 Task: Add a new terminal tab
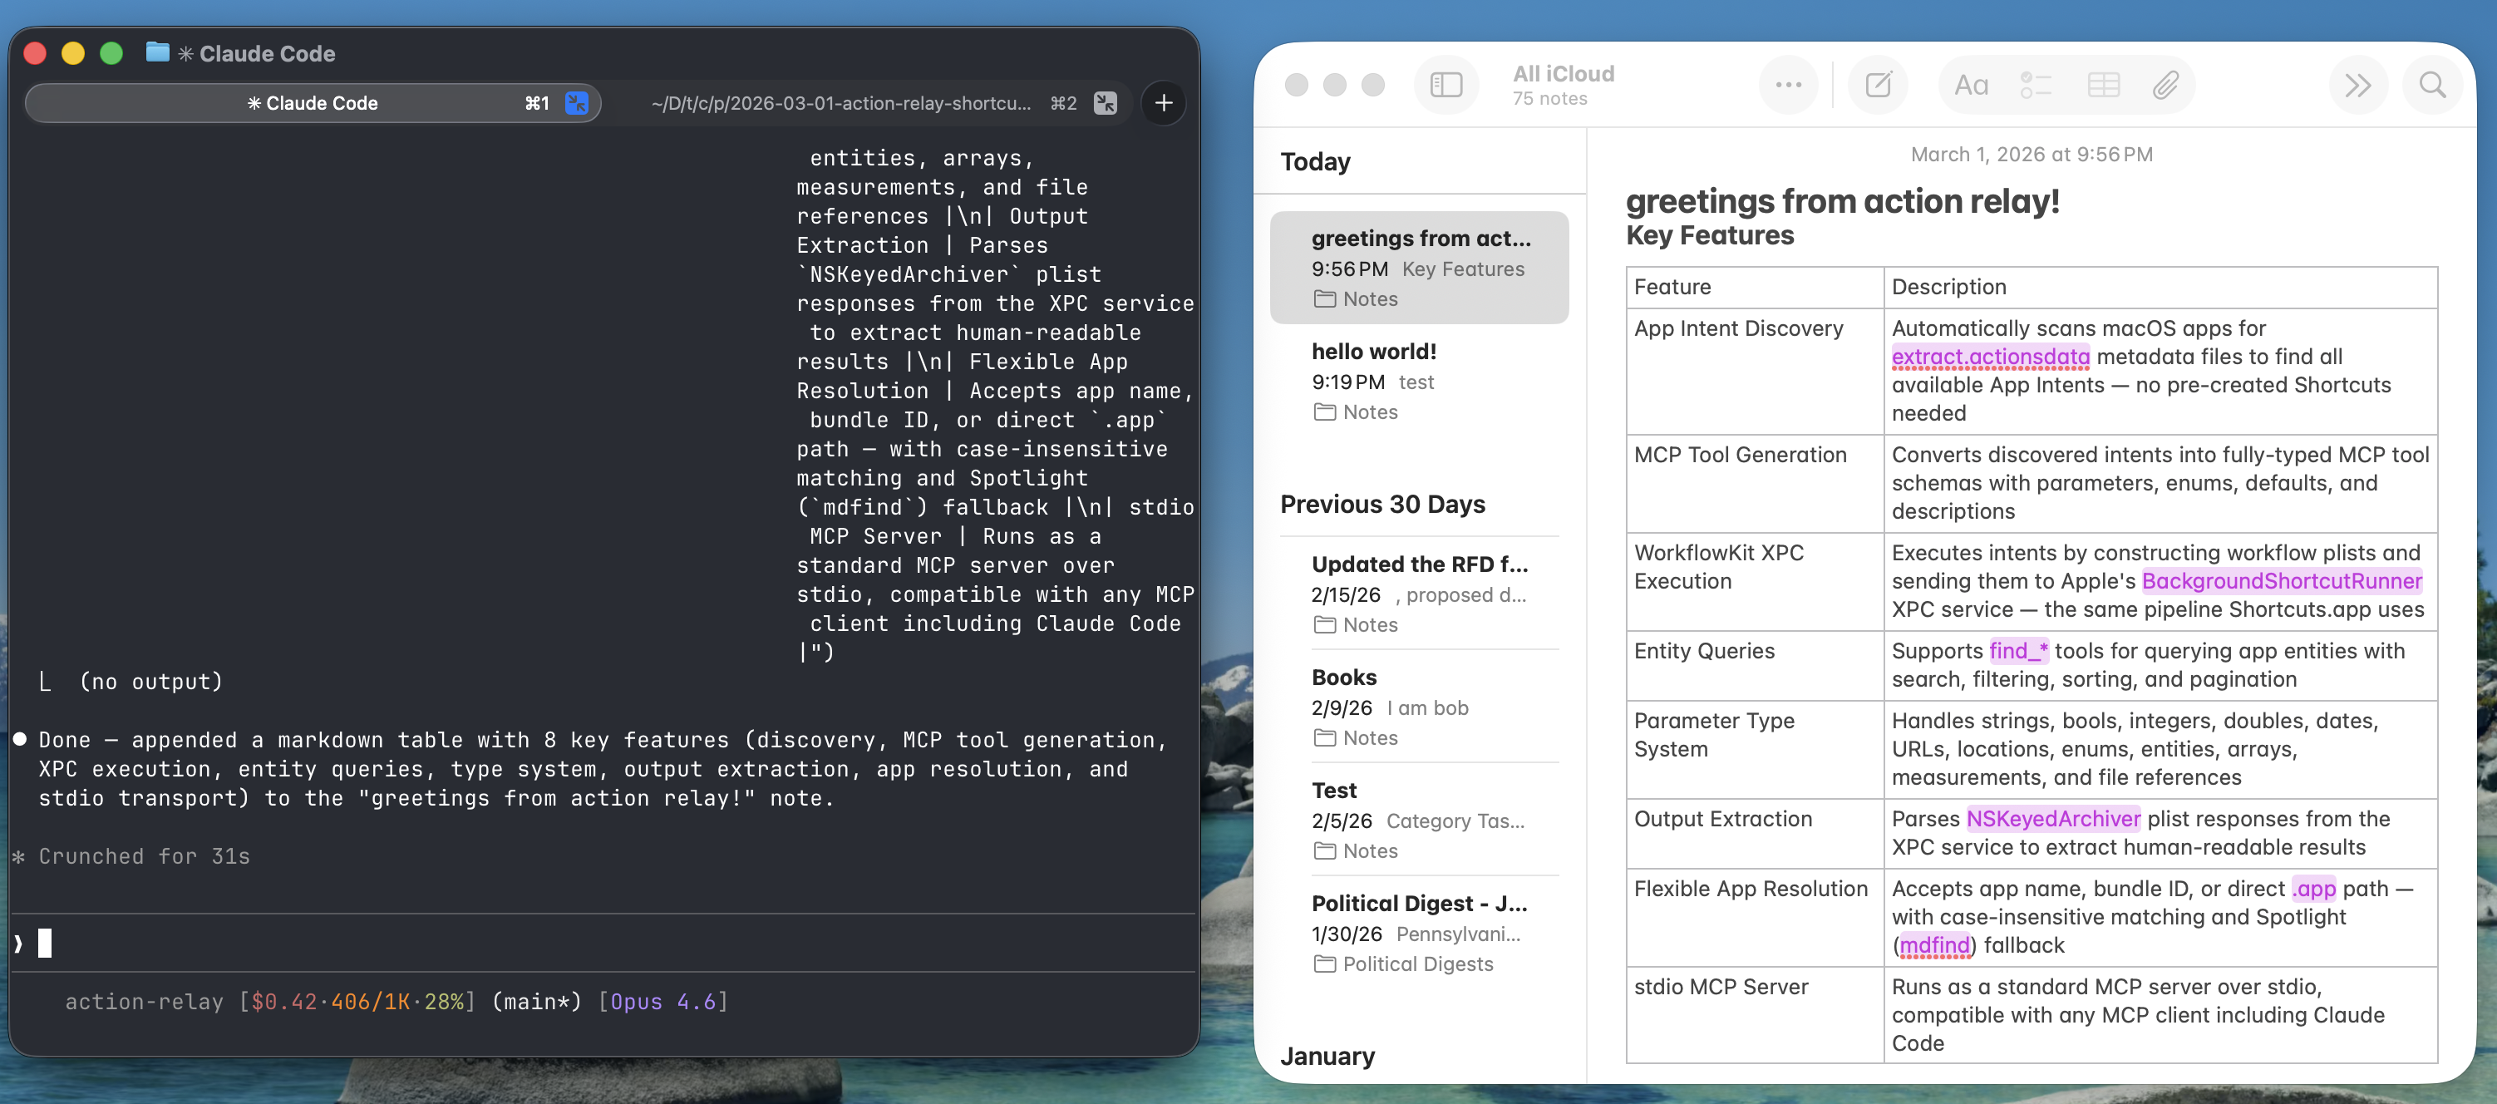click(x=1163, y=103)
